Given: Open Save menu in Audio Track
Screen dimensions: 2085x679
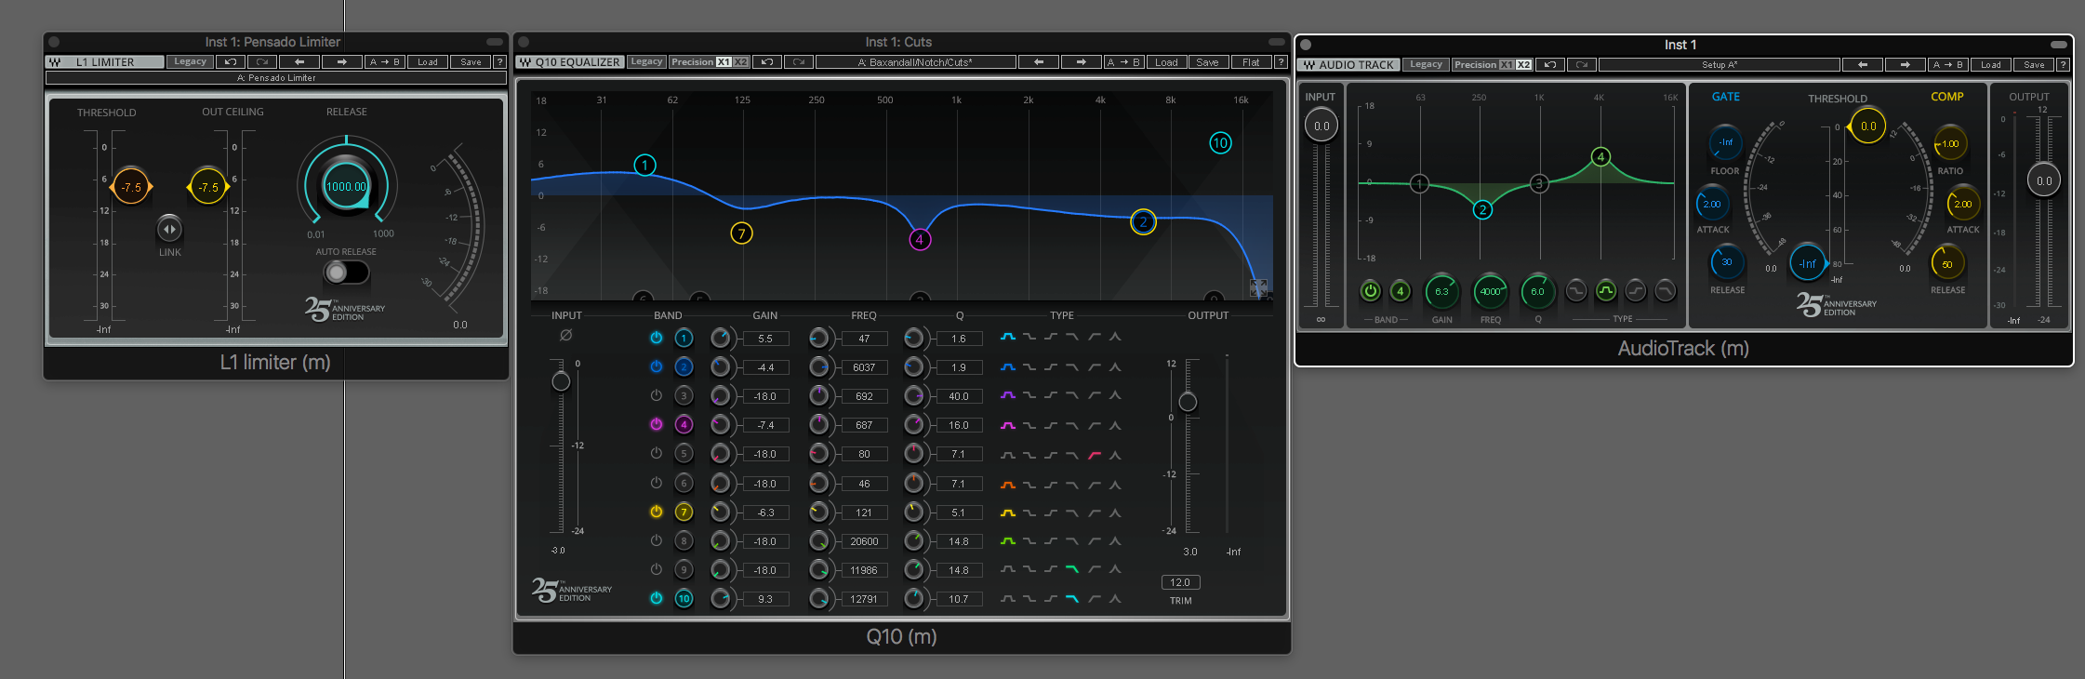Looking at the screenshot, I should [2034, 65].
